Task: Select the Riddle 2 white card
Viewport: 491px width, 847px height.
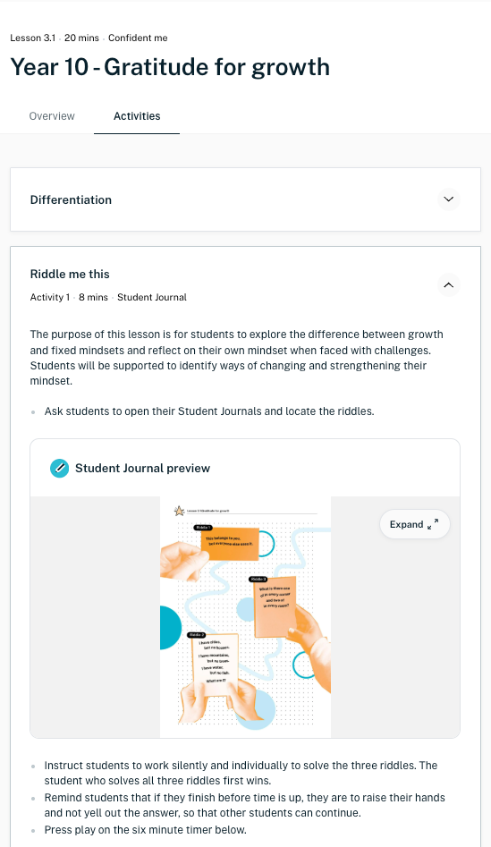Action: (x=216, y=664)
